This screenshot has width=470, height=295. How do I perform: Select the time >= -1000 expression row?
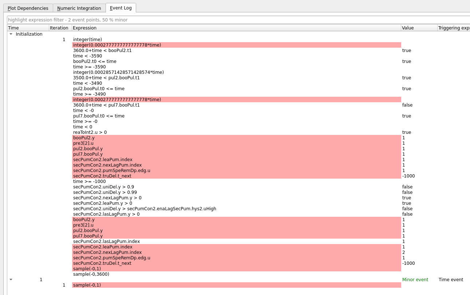point(89,181)
